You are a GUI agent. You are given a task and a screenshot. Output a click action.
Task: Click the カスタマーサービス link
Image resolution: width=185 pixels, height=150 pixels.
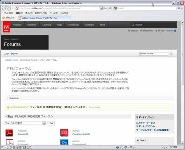pyautogui.click(x=146, y=123)
